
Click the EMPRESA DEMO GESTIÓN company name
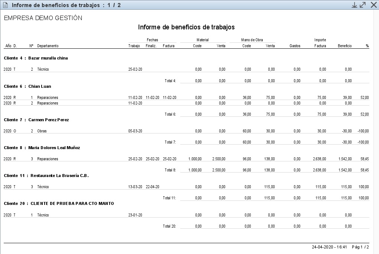click(43, 18)
